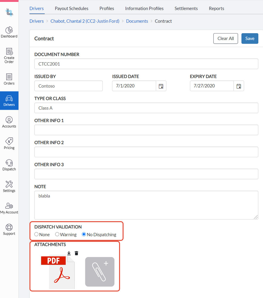Open Chabot, Chantal 2 breadcrumb link

(x=85, y=21)
